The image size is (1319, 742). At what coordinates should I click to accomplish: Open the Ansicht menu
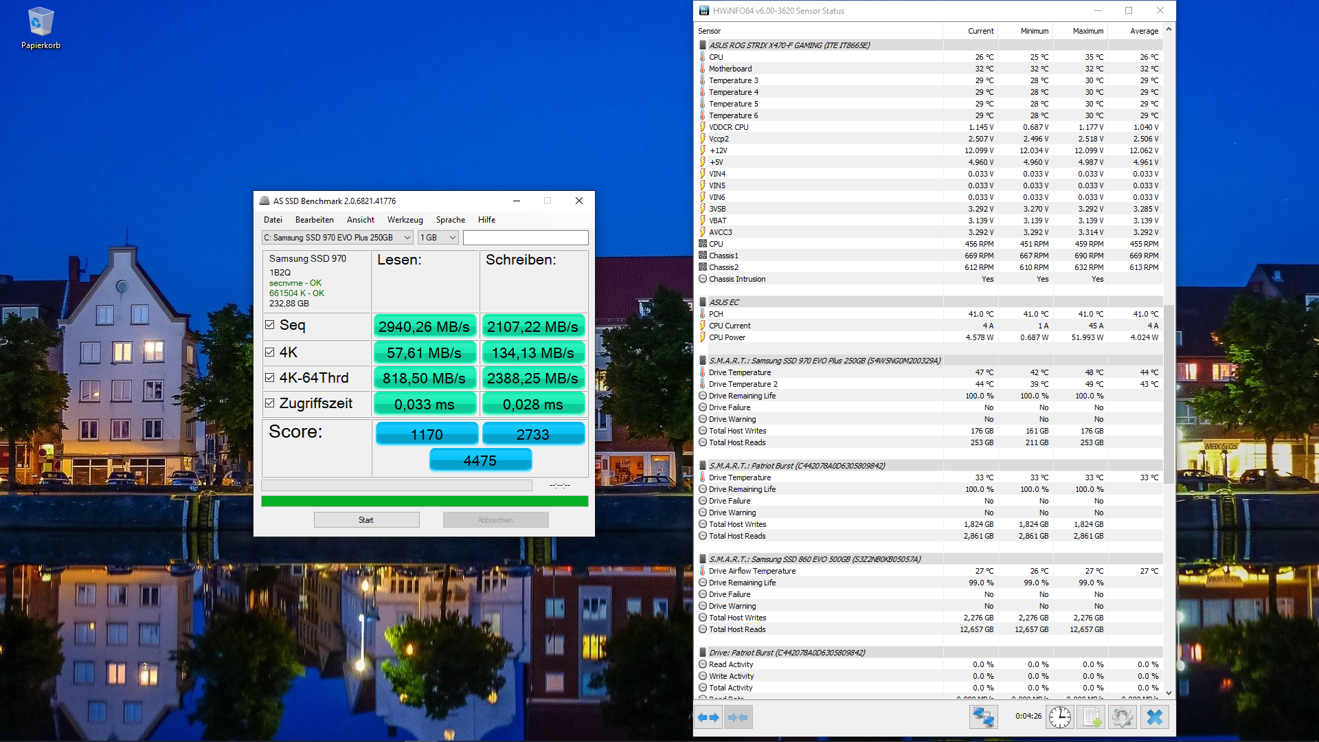pos(360,220)
